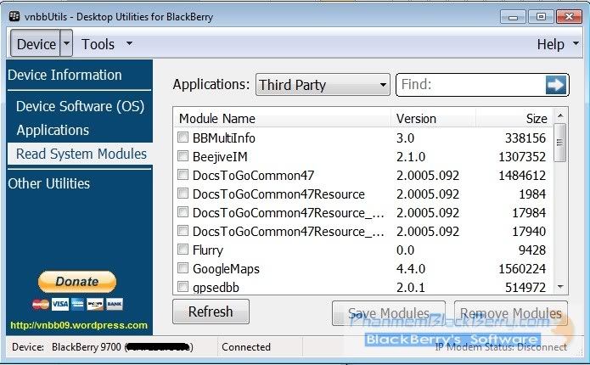Open the Other Utilities section
Image resolution: width=590 pixels, height=365 pixels.
(x=49, y=183)
